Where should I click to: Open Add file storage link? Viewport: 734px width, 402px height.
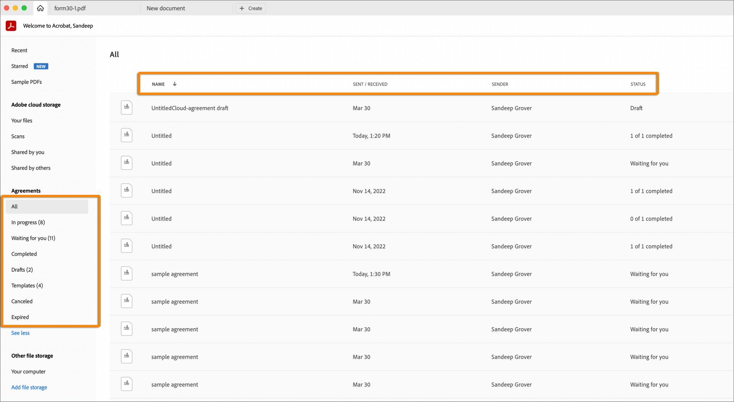(x=29, y=387)
